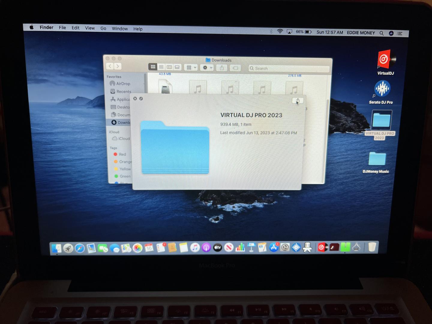The image size is (432, 324).
Task: Open the AirPlay display menu
Action: (x=289, y=32)
